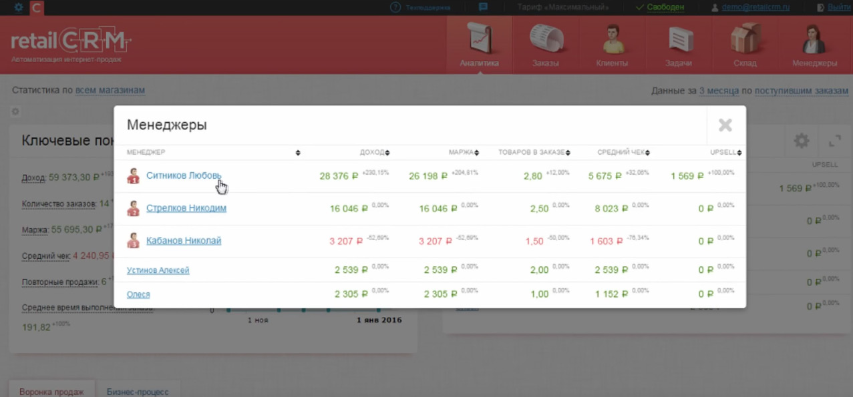Go to the Clients (Клиенты) section icon
853x397 pixels.
click(x=612, y=39)
